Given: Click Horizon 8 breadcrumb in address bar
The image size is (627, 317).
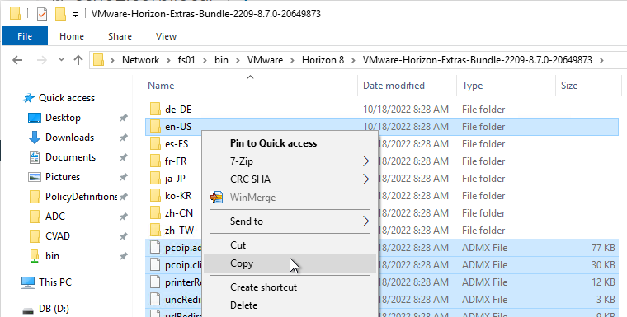Looking at the screenshot, I should click(x=323, y=60).
